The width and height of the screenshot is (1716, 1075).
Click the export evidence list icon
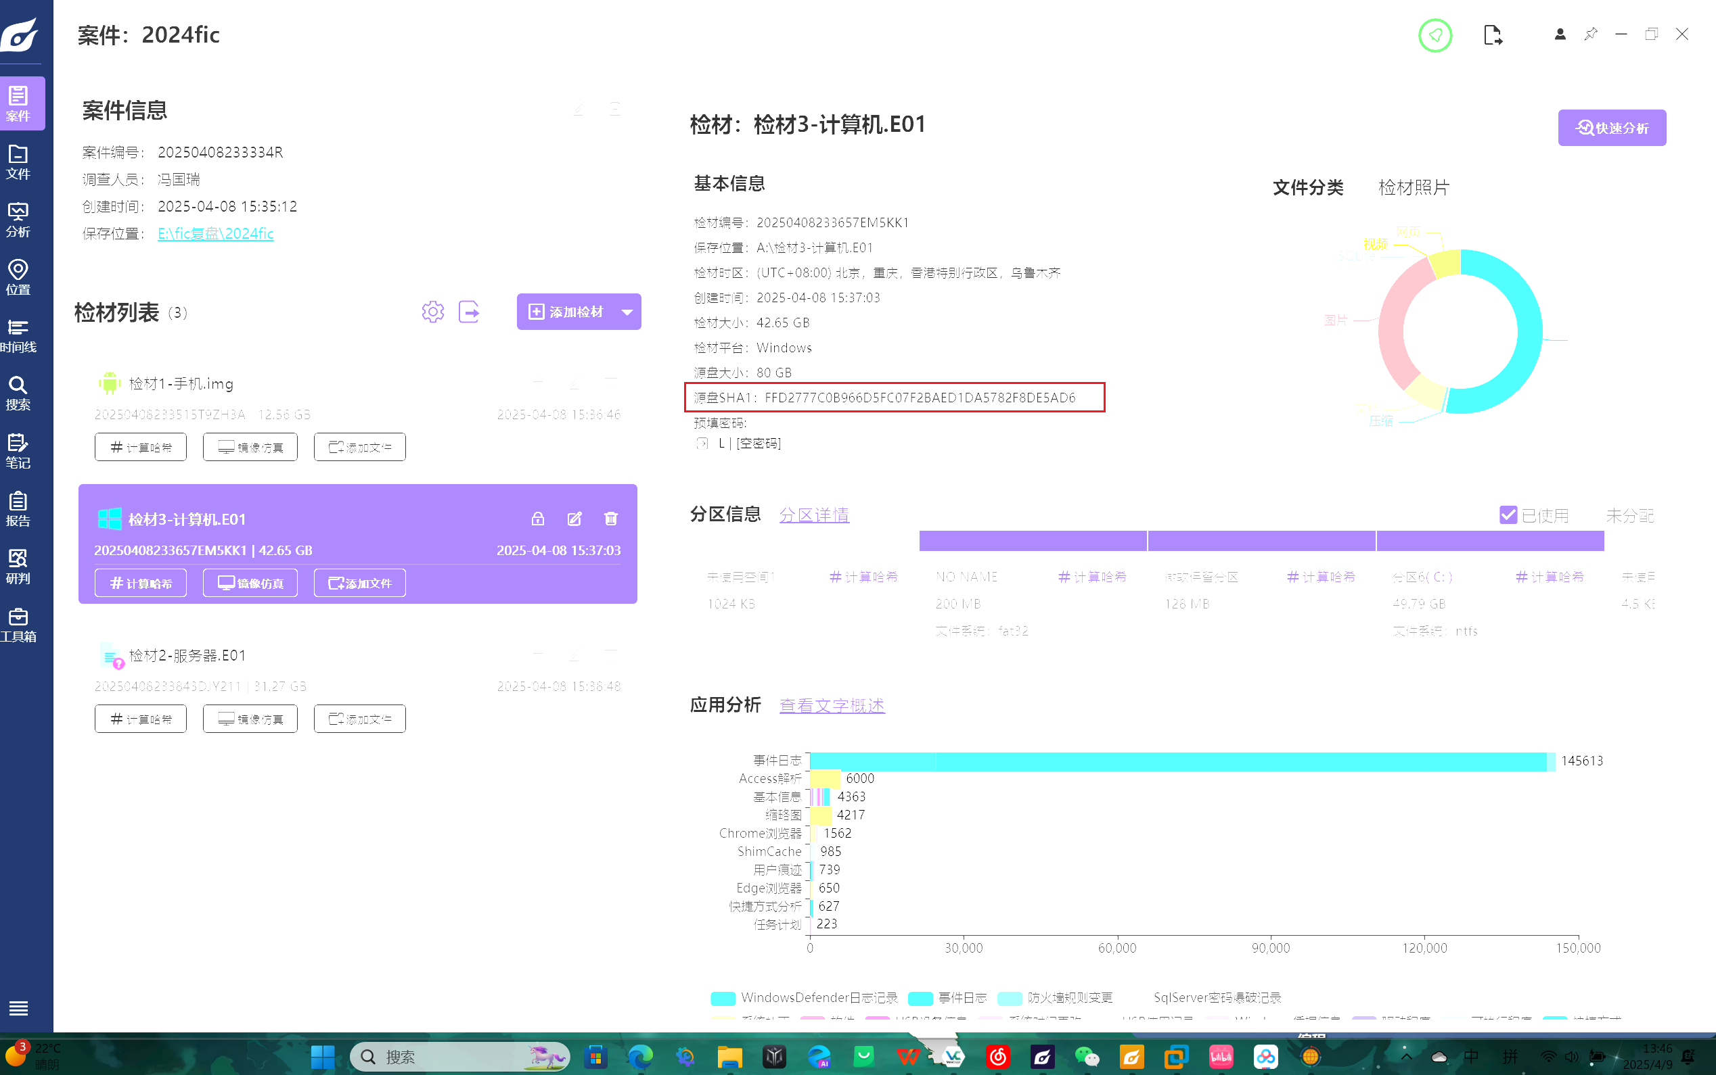[469, 312]
